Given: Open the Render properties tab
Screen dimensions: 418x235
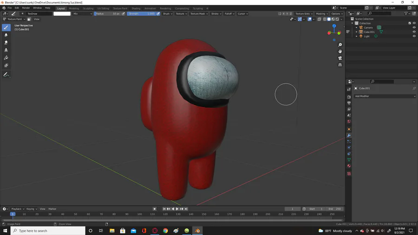Looking at the screenshot, I should pos(349,97).
